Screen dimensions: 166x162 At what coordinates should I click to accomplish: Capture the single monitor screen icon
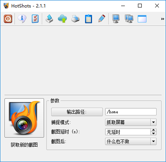tap(116, 19)
